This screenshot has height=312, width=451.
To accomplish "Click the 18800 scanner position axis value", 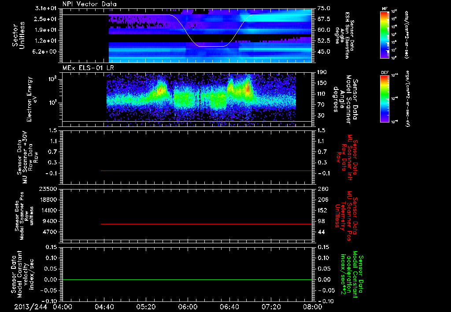I will [48, 200].
